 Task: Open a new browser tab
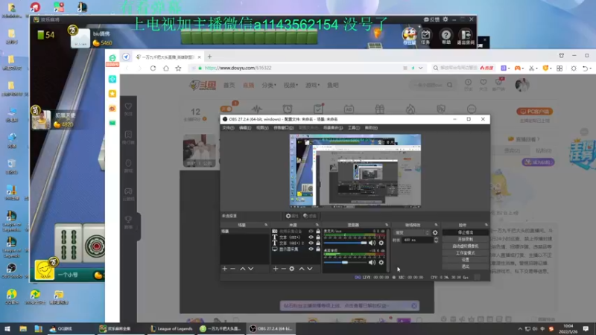coord(209,57)
